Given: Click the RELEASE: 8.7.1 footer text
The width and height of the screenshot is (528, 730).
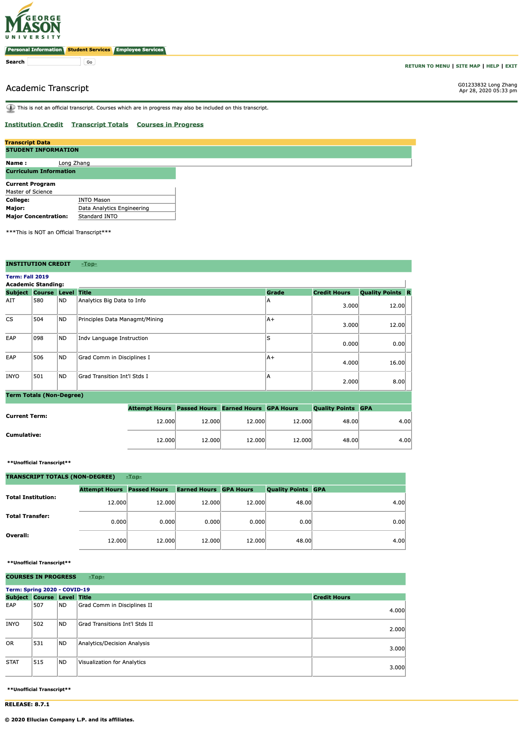Looking at the screenshot, I should 27,705.
